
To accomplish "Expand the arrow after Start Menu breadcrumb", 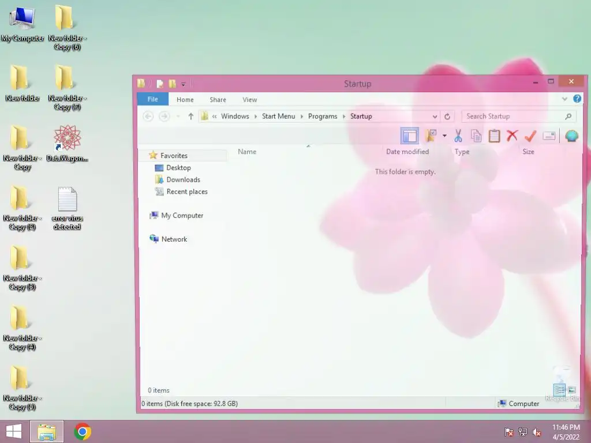I will 301,117.
